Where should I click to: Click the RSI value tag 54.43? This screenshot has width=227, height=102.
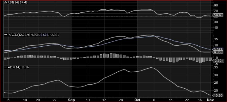tap(218, 15)
